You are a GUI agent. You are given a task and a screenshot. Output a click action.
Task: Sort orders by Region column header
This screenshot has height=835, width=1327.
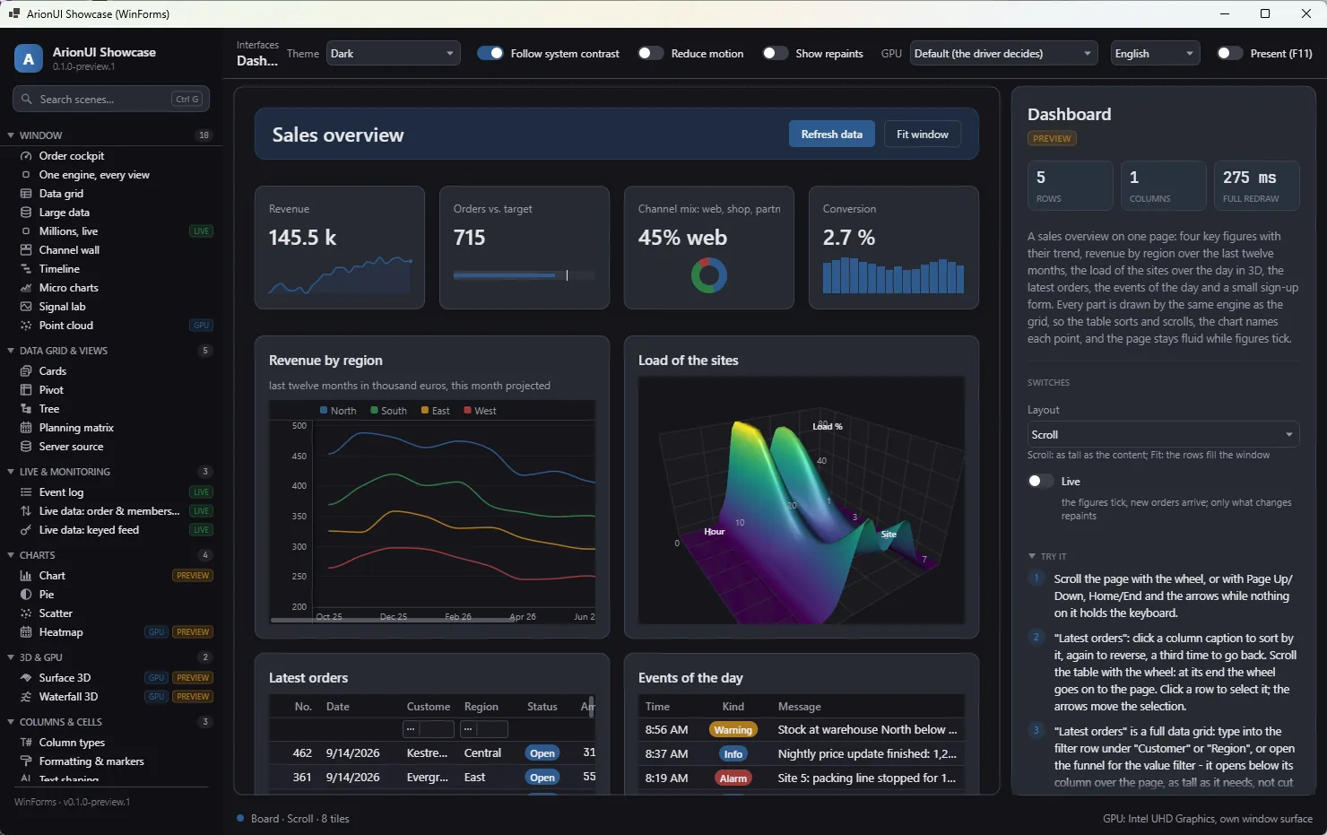481,707
